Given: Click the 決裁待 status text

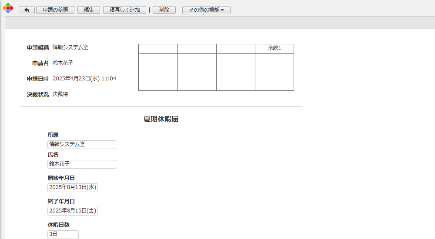Looking at the screenshot, I should (60, 94).
